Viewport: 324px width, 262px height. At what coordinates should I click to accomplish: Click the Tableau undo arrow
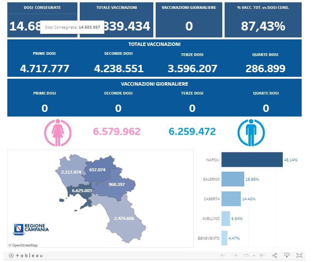(223, 255)
